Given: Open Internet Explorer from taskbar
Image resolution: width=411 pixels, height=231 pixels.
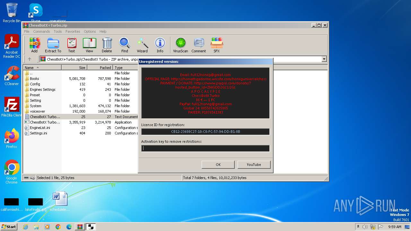Looking at the screenshot, I should point(26,227).
